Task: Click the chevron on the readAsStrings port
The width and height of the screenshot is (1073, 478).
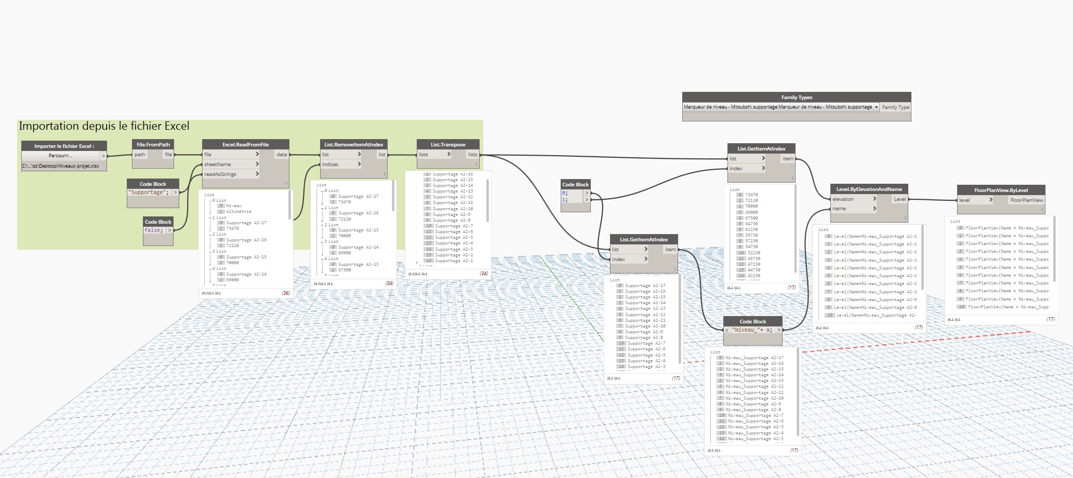Action: [257, 174]
